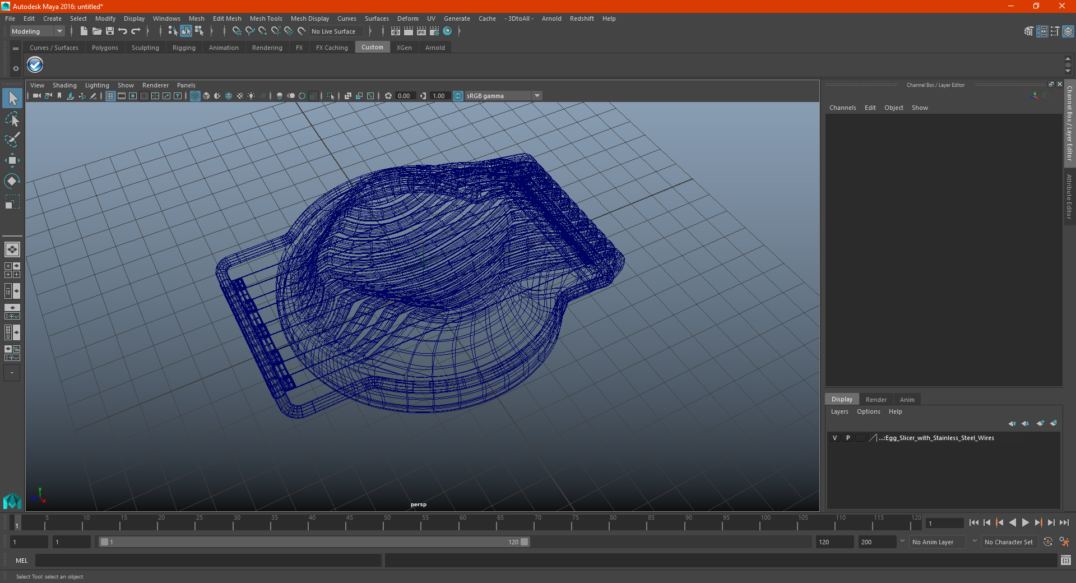Switch to single perspective view layout
This screenshot has height=583, width=1076.
pyautogui.click(x=12, y=249)
